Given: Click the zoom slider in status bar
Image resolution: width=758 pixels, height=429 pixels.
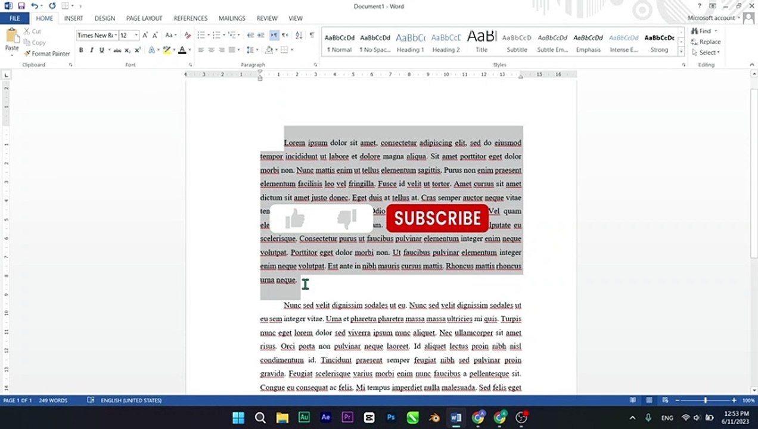Looking at the screenshot, I should [705, 400].
